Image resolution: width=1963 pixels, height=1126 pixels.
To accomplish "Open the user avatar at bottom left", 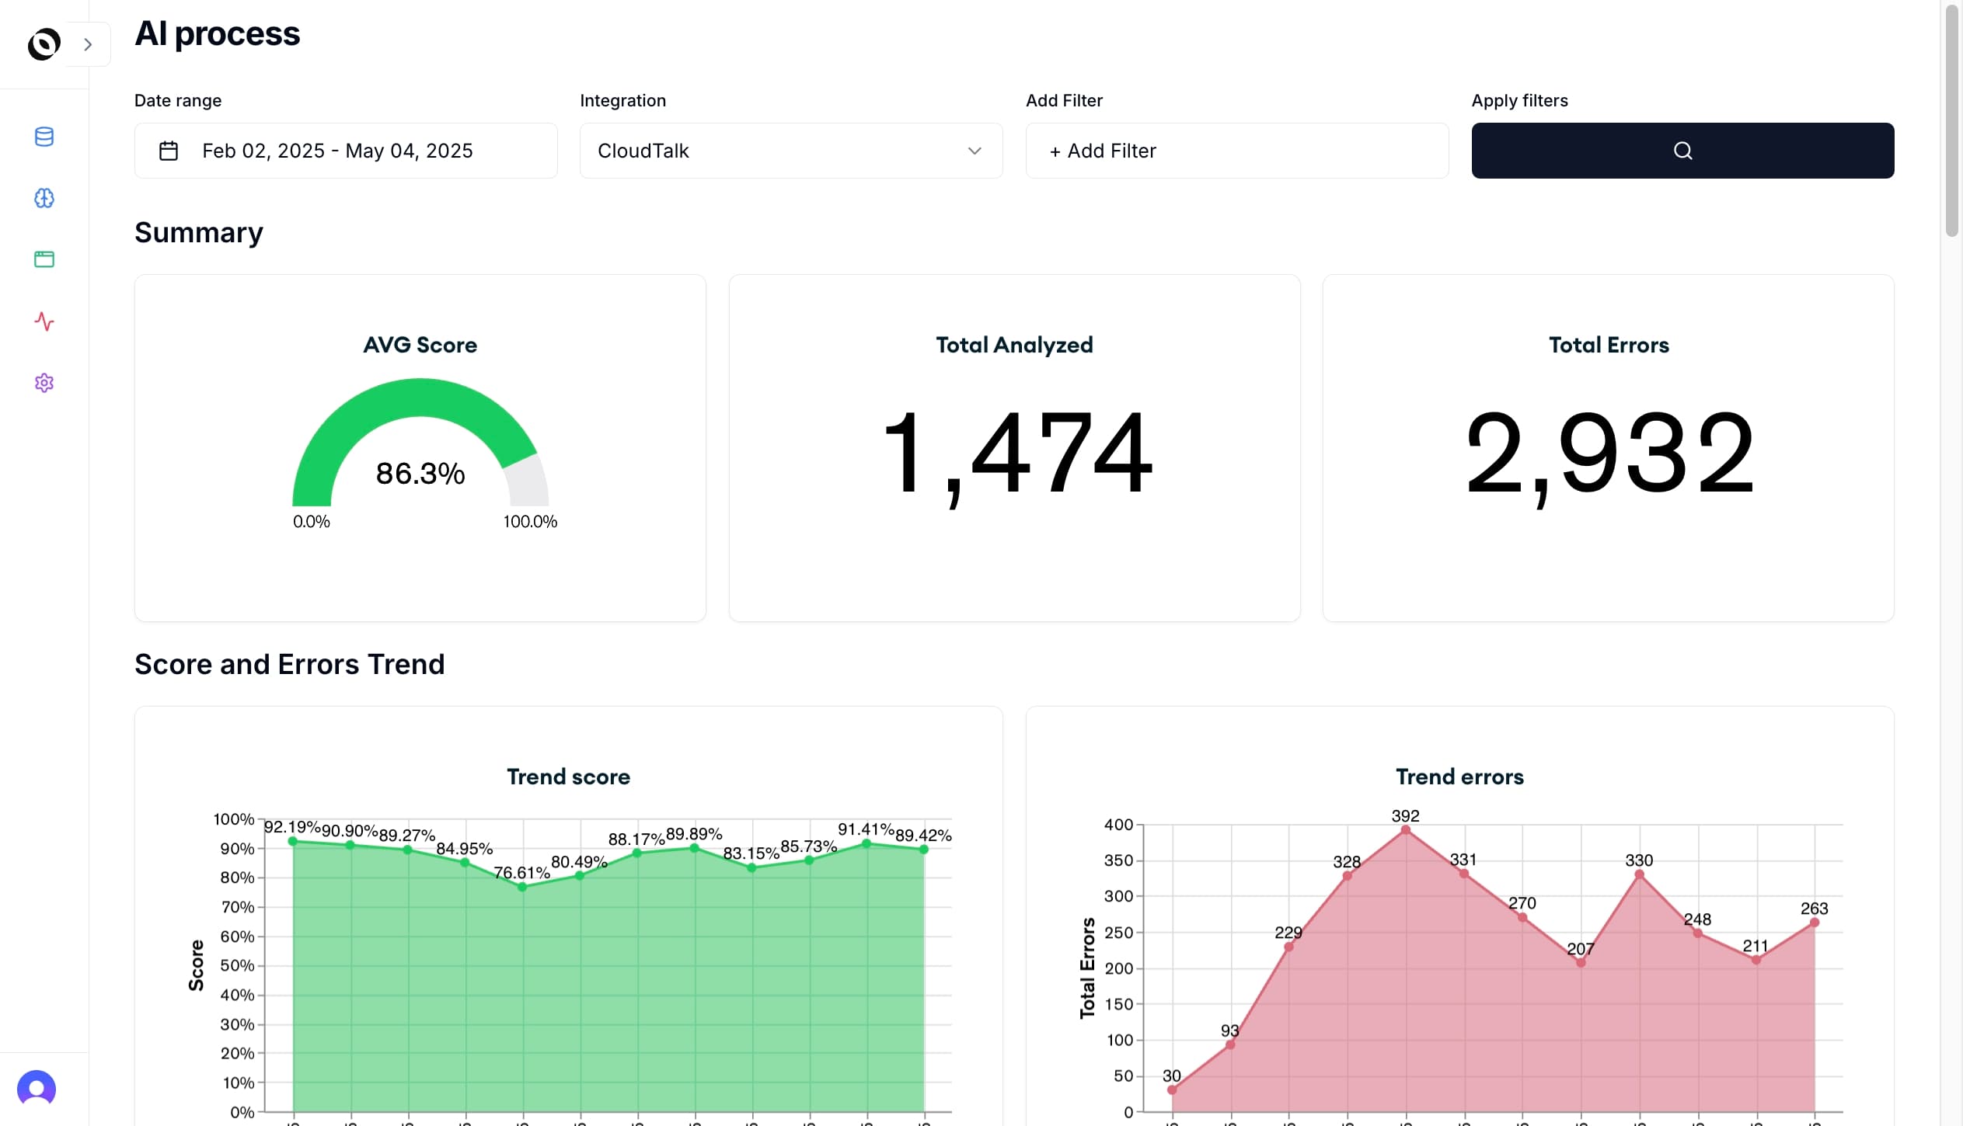I will pos(36,1088).
